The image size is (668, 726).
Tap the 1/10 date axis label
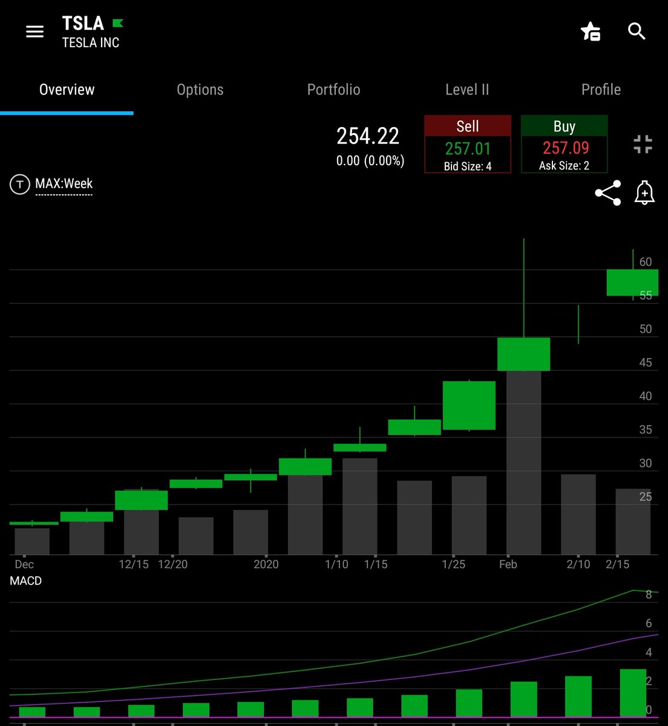(x=336, y=564)
